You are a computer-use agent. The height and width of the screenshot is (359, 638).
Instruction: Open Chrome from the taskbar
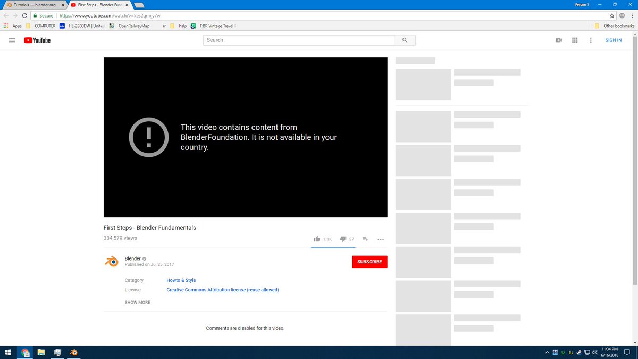(x=25, y=352)
